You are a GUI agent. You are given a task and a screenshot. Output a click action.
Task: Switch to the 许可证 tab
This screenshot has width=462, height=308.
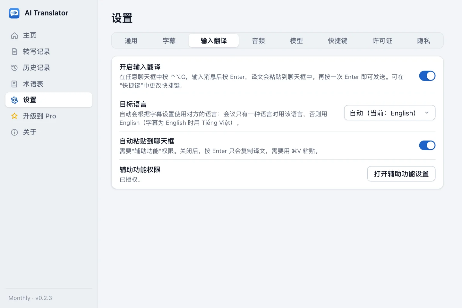pyautogui.click(x=382, y=41)
